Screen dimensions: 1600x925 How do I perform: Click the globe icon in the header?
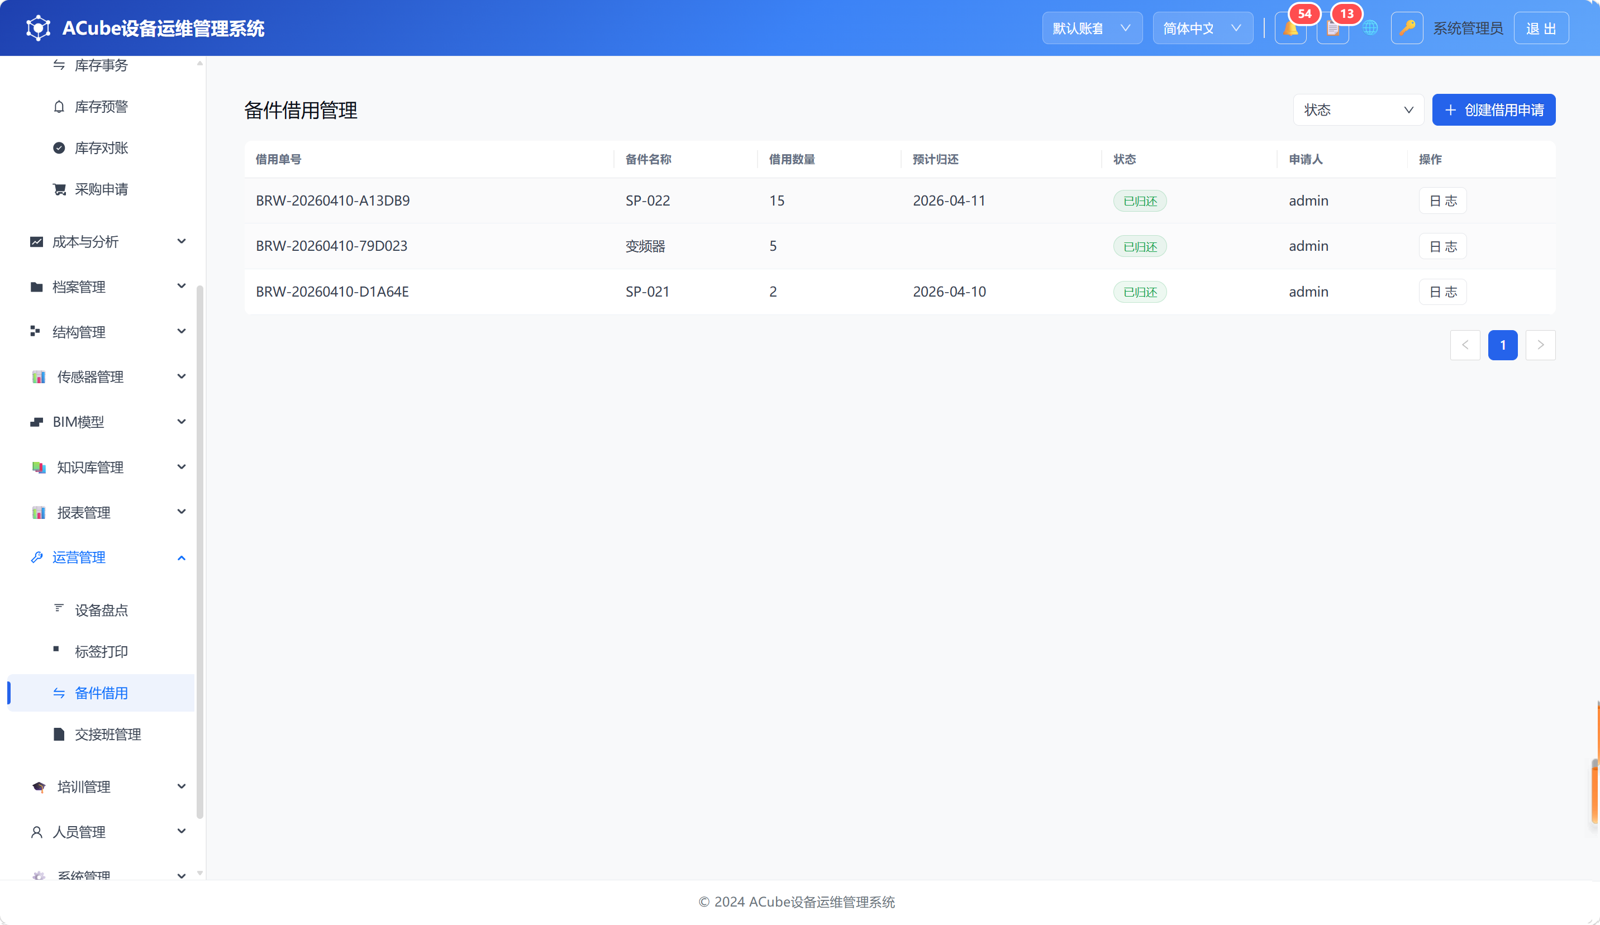tap(1369, 28)
